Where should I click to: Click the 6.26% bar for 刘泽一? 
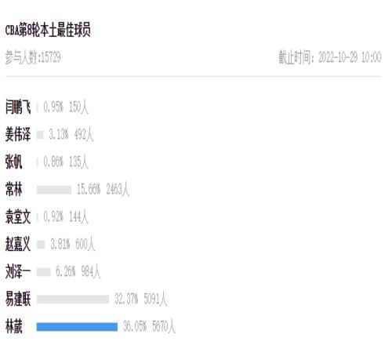point(43,272)
